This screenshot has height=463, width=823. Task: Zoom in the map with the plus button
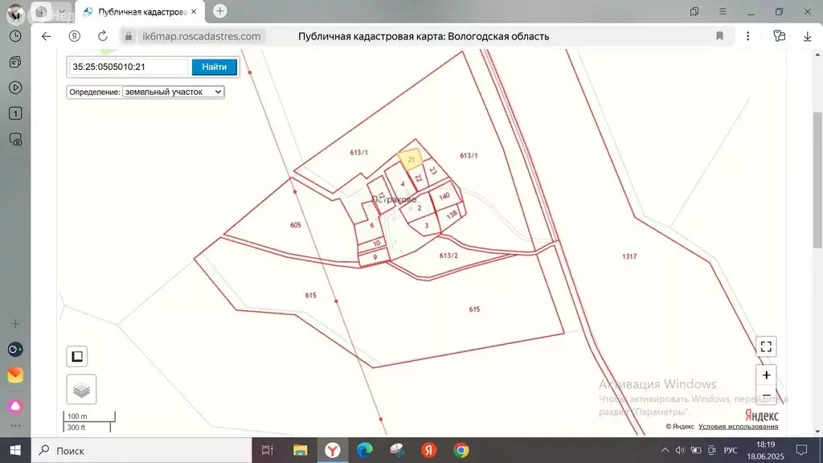click(766, 375)
